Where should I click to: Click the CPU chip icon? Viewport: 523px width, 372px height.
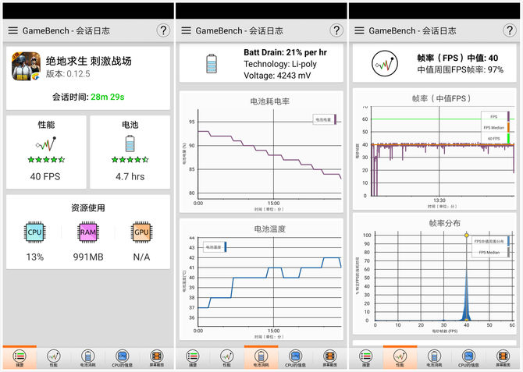34,232
